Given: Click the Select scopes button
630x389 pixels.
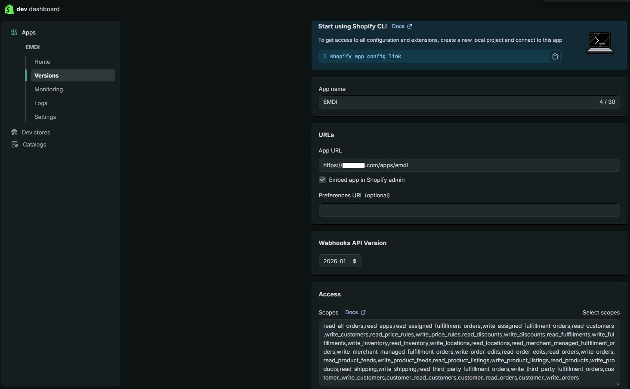Looking at the screenshot, I should click(601, 312).
